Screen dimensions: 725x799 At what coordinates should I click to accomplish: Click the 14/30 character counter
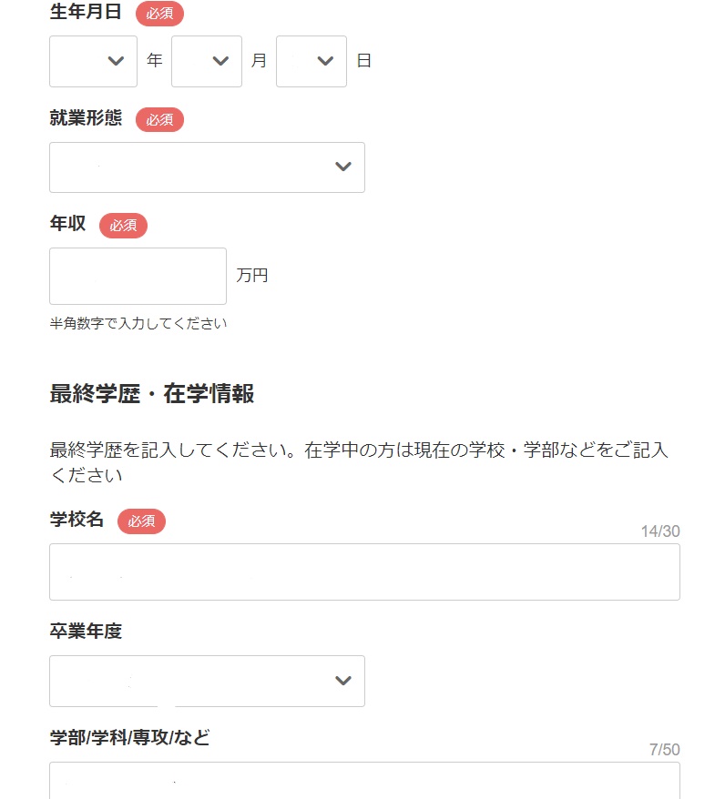coord(660,531)
